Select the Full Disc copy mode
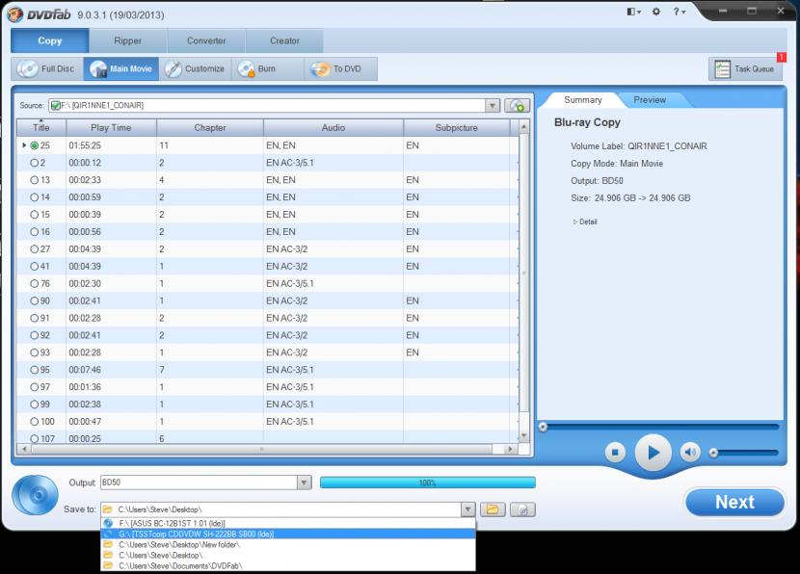 click(x=47, y=68)
